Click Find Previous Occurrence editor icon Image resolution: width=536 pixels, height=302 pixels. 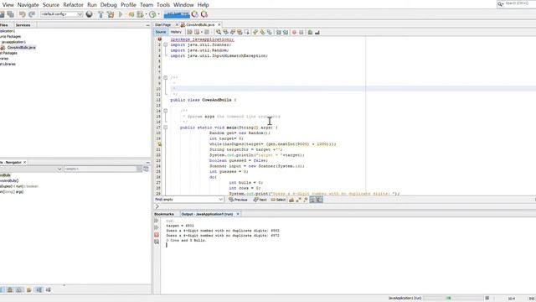225,32
